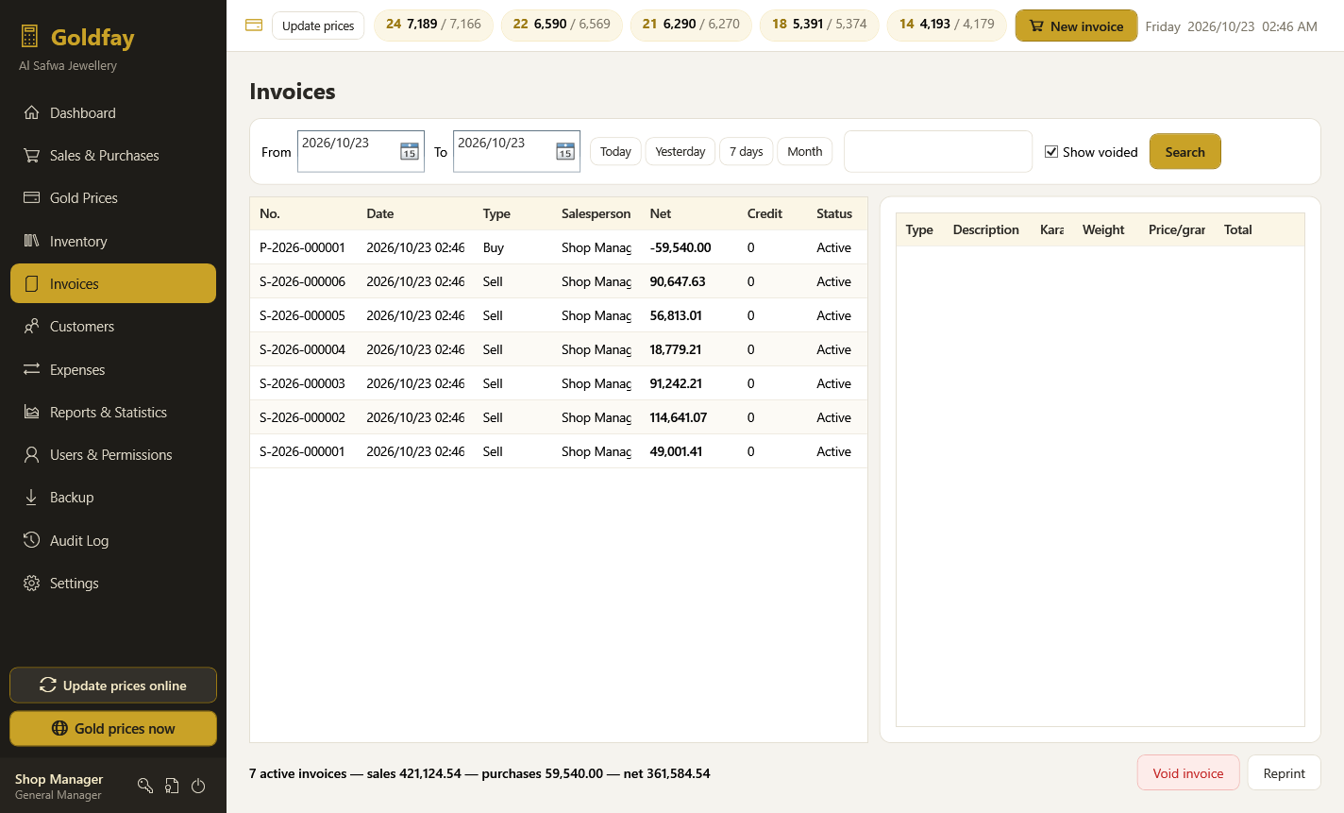Screen dimensions: 1344x813
Task: Click the power logout icon
Action: click(198, 786)
